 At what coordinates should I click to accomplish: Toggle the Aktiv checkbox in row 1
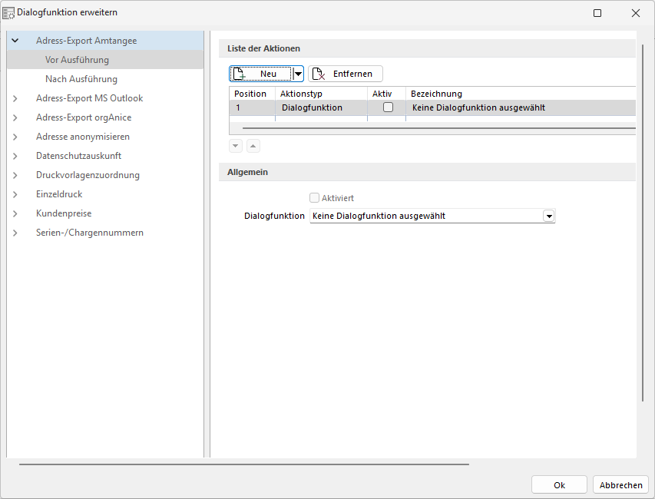click(388, 107)
